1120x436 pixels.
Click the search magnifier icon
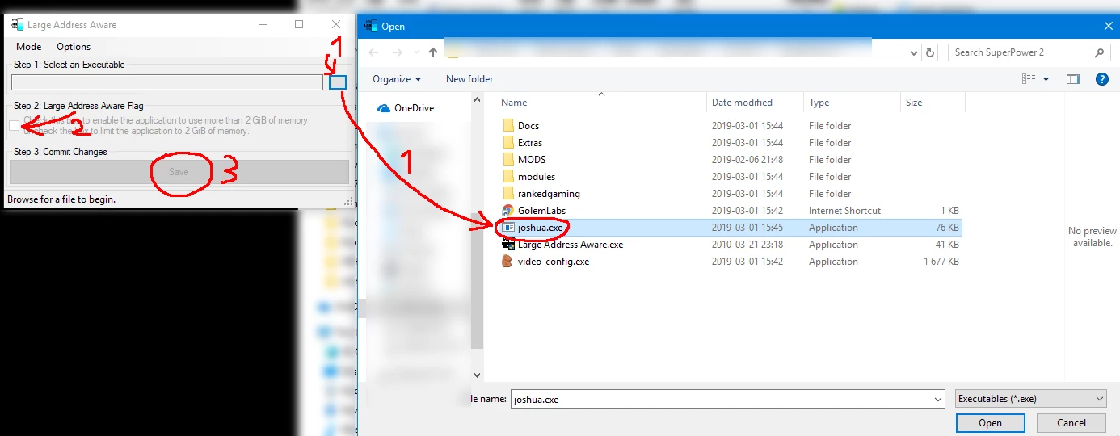point(1100,52)
